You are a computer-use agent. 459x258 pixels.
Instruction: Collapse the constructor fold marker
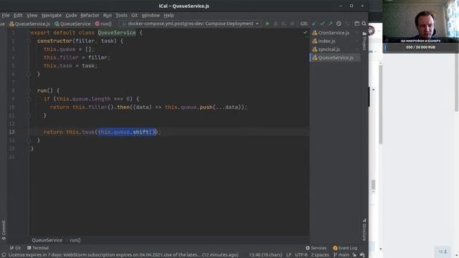pyautogui.click(x=29, y=41)
